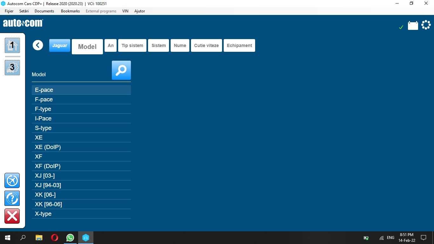Open the Documents menu

click(44, 11)
